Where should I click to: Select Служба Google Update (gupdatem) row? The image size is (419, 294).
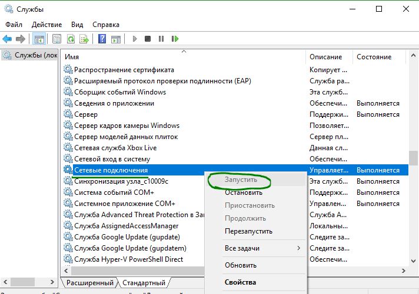click(x=134, y=248)
